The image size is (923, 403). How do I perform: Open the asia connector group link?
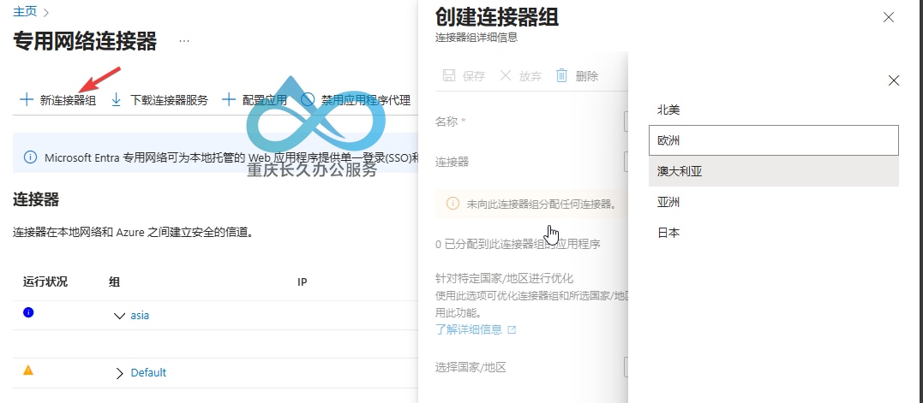tap(140, 316)
